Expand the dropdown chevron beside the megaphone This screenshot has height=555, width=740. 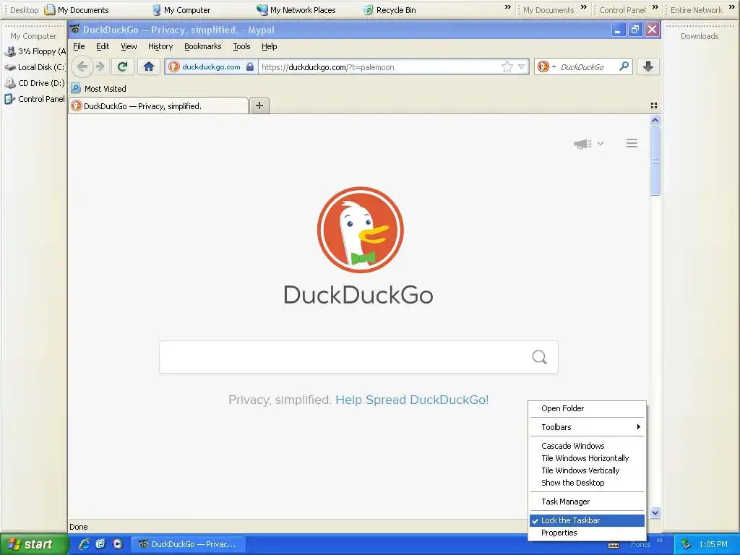(601, 144)
